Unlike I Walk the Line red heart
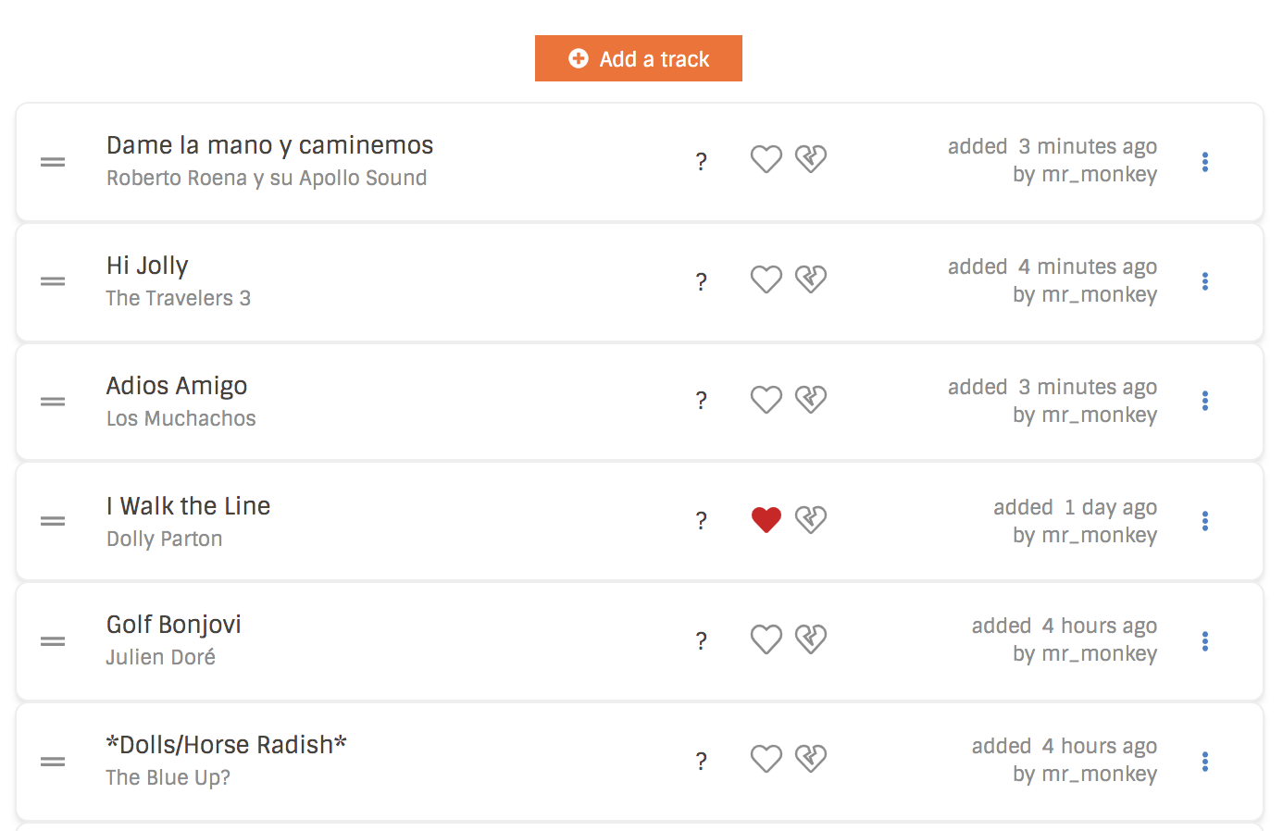 [766, 520]
